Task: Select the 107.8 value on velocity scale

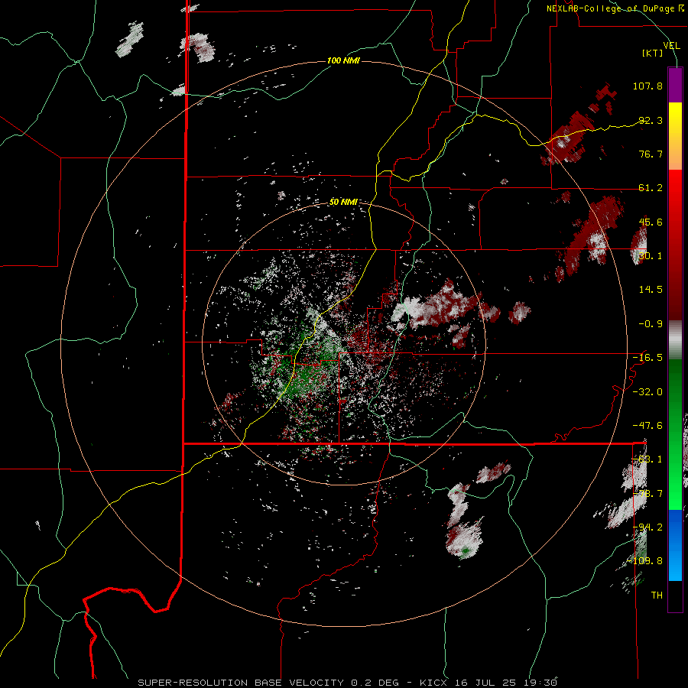Action: [x=647, y=86]
